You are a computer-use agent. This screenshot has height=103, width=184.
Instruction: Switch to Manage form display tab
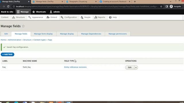[43, 34]
